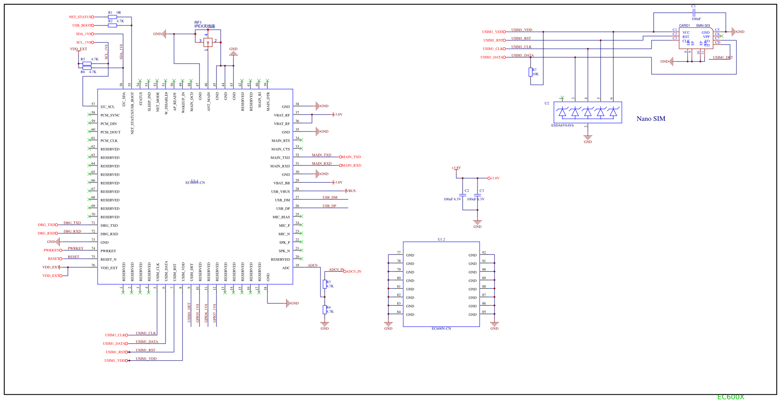
Task: Select the C3 100uF capacitor
Action: (x=478, y=195)
